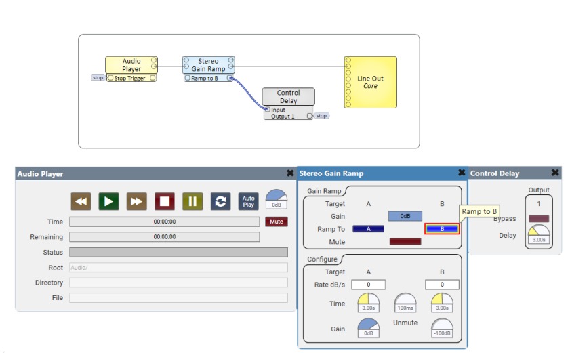Close the Stereo Gain Ramp panel
The width and height of the screenshot is (570, 353).
point(462,173)
